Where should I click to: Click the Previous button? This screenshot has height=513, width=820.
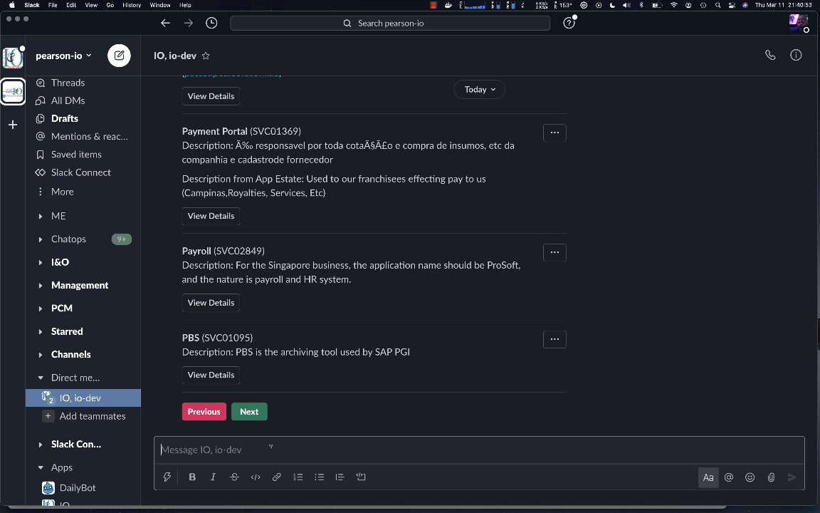point(204,411)
